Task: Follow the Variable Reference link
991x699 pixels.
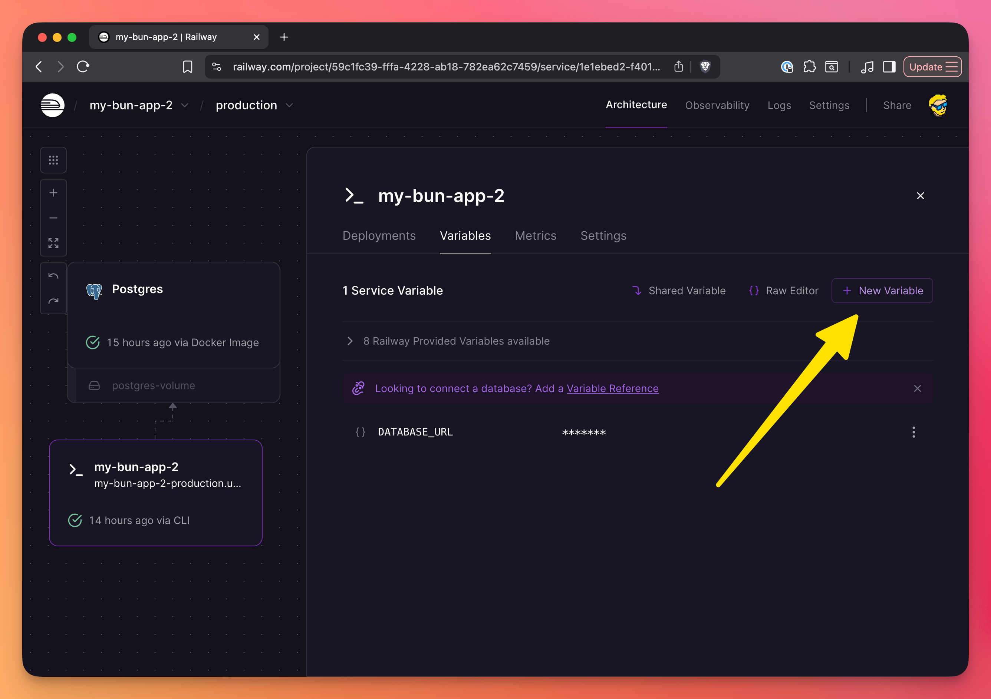Action: coord(612,388)
